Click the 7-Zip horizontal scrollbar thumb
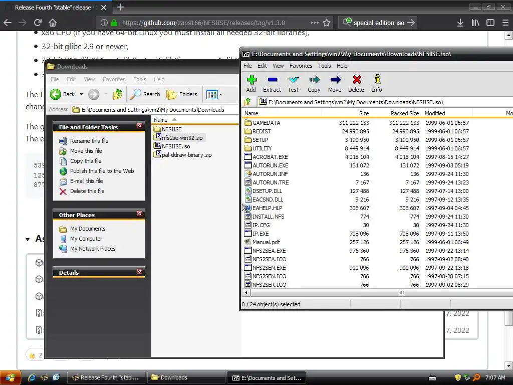513x385 pixels. pyautogui.click(x=401, y=293)
